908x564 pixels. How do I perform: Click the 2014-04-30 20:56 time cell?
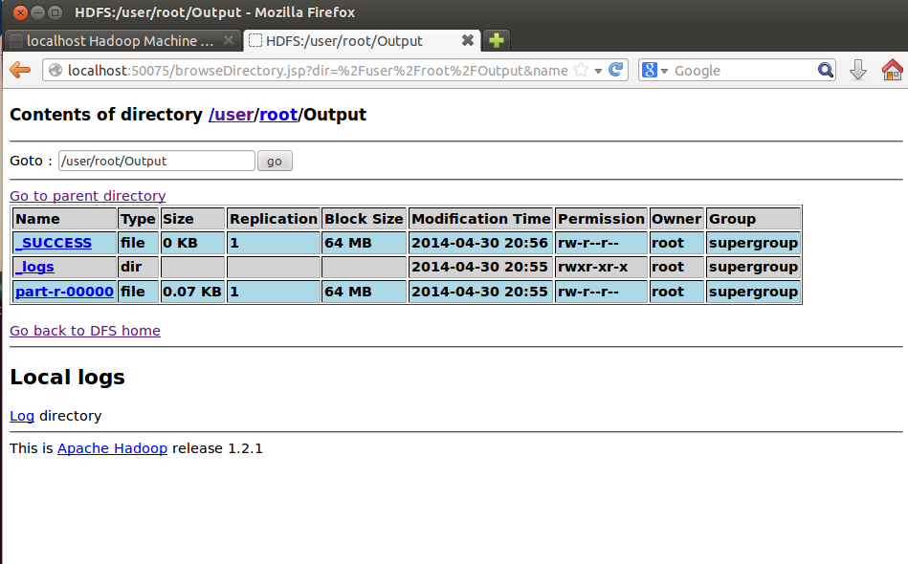click(480, 243)
